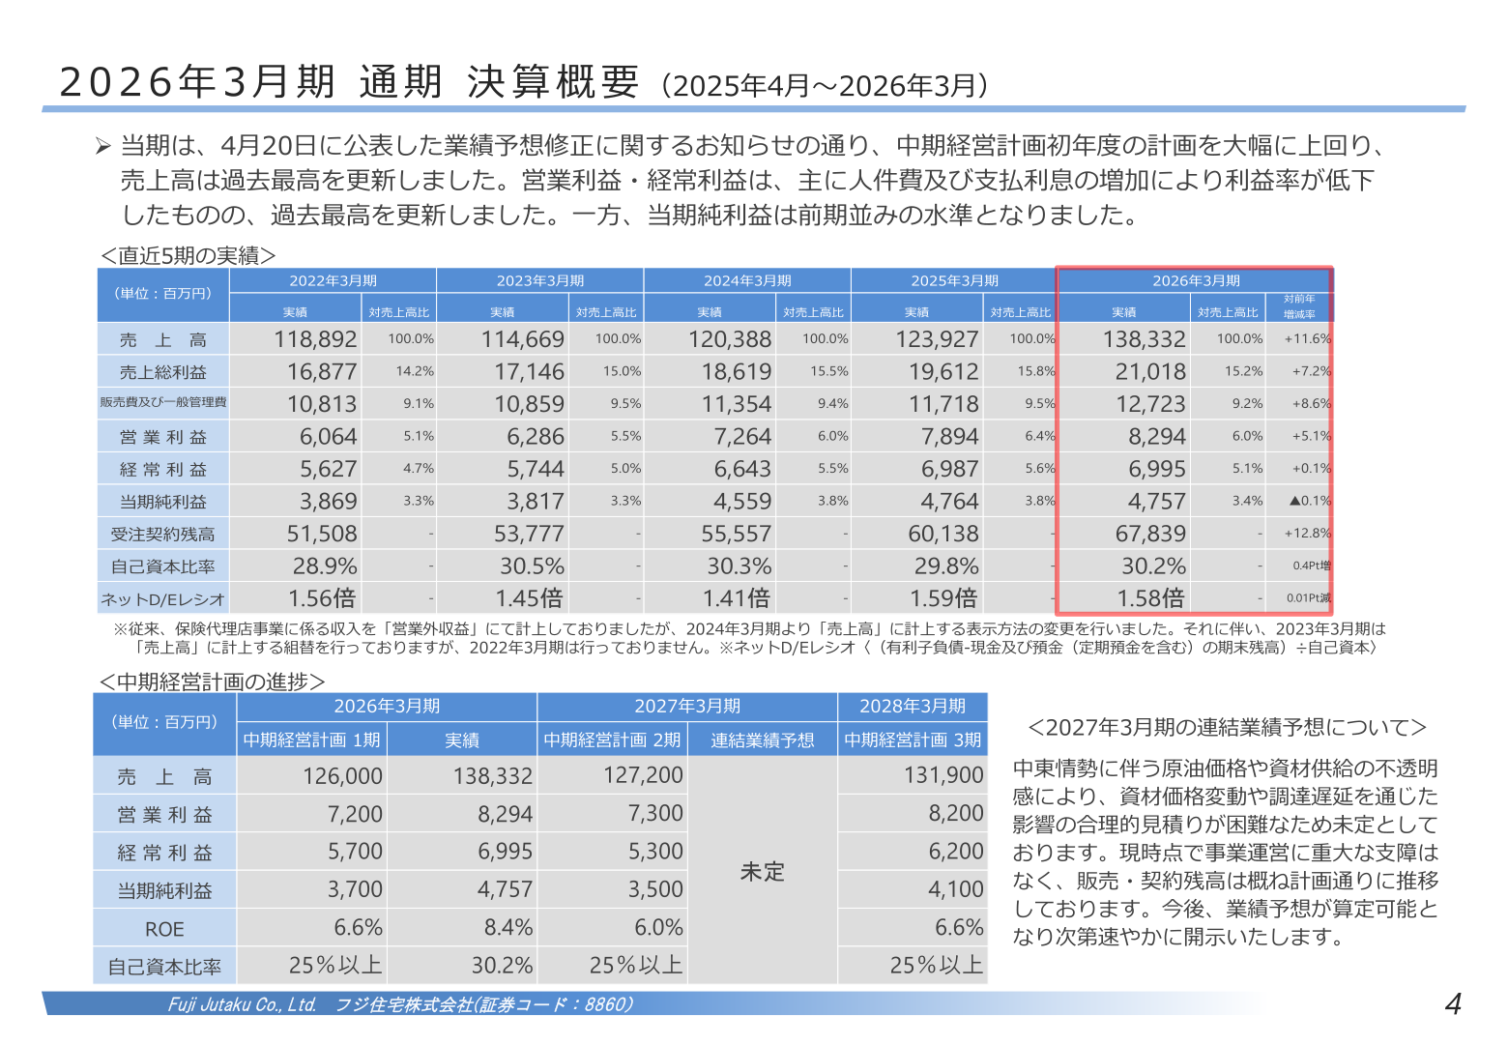The image size is (1508, 1044).
Task: Select order backlog value 67,839
Action: [x=1150, y=534]
